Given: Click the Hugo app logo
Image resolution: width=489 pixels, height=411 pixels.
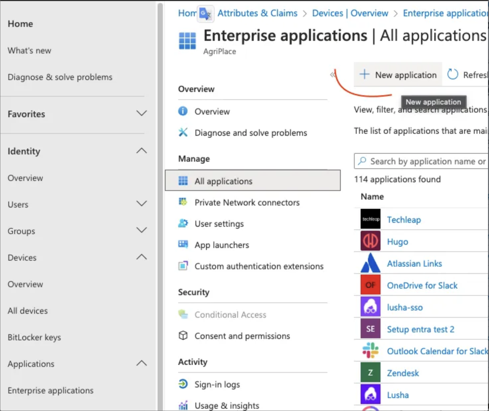Looking at the screenshot, I should click(x=370, y=241).
